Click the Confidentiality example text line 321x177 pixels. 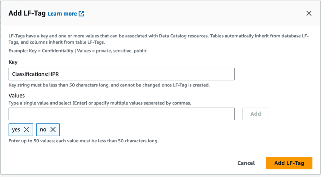pyautogui.click(x=78, y=51)
